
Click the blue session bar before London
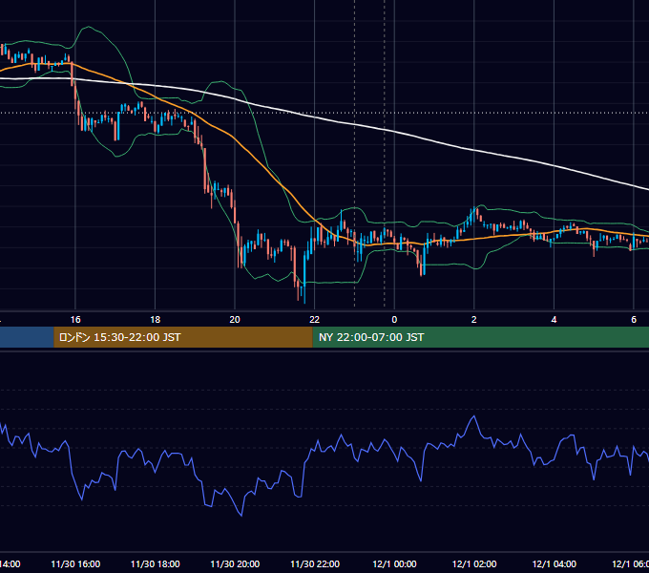(x=27, y=337)
